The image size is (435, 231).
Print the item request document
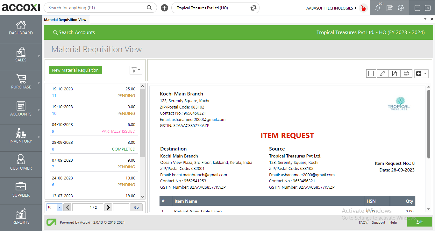coord(406,73)
